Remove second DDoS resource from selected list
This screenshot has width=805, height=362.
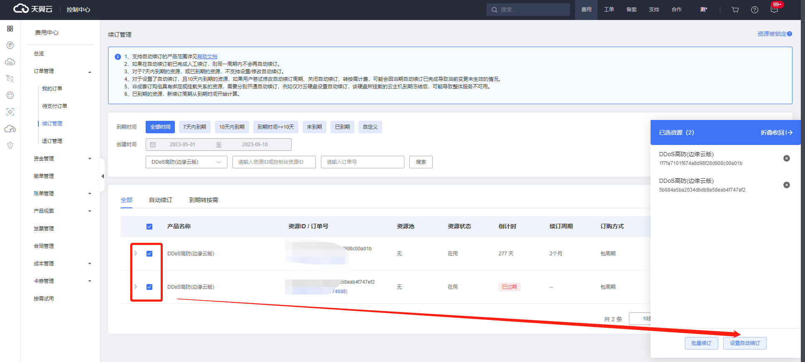coord(786,185)
